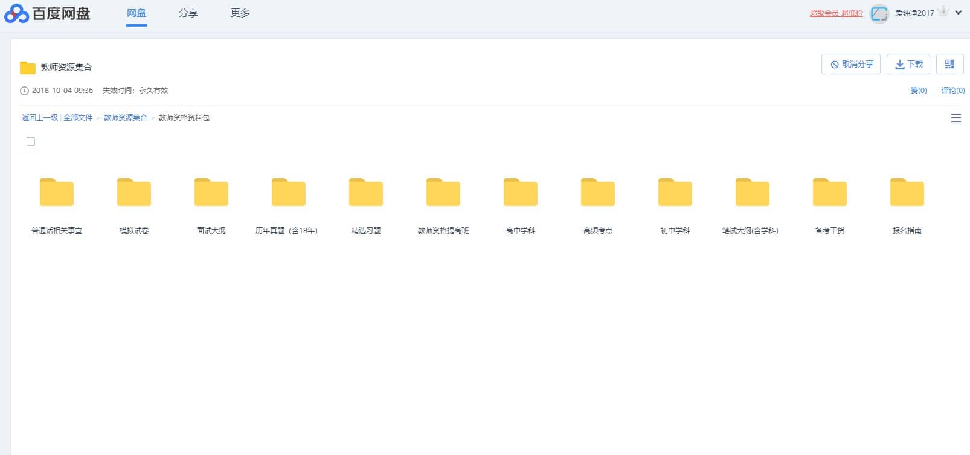Open the 更多 menu tab
Screen dimensions: 970x455
click(x=240, y=13)
